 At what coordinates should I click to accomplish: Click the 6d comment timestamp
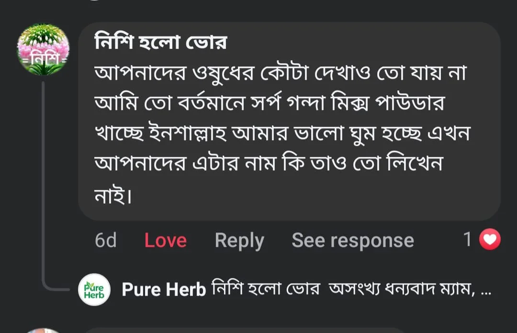[105, 240]
